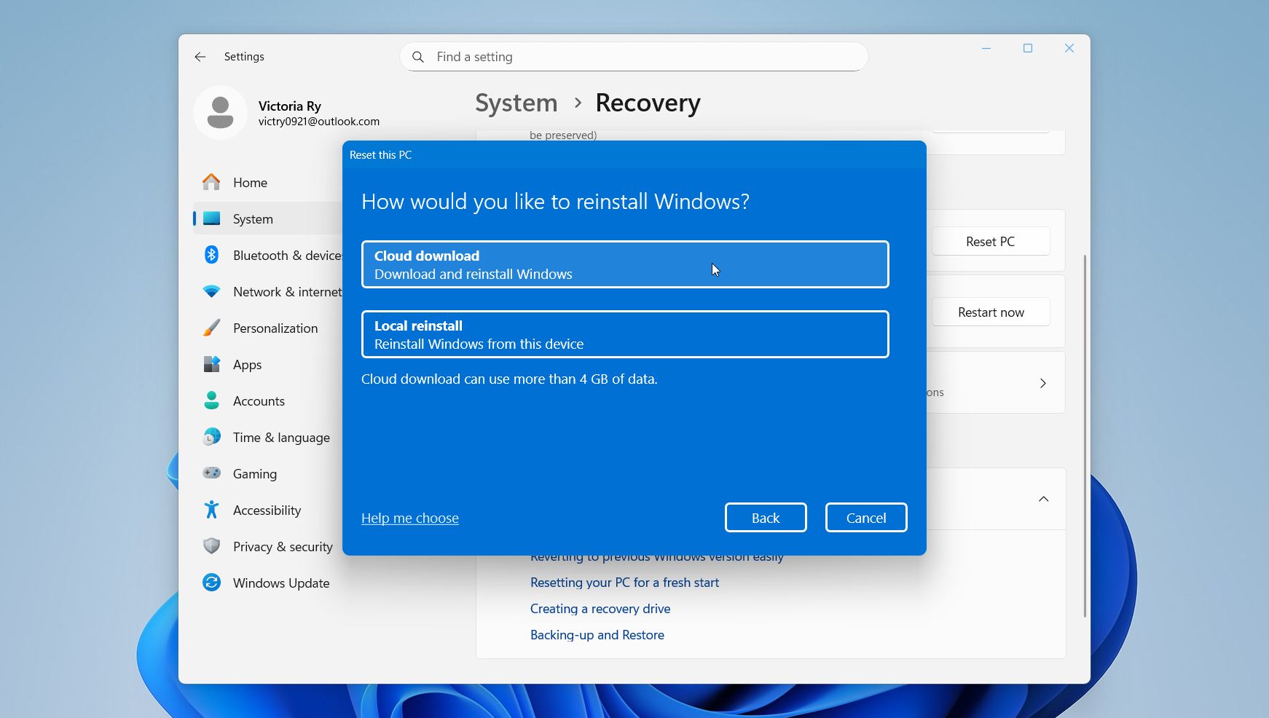The image size is (1269, 718).
Task: Go to Time & language settings
Action: 280,437
